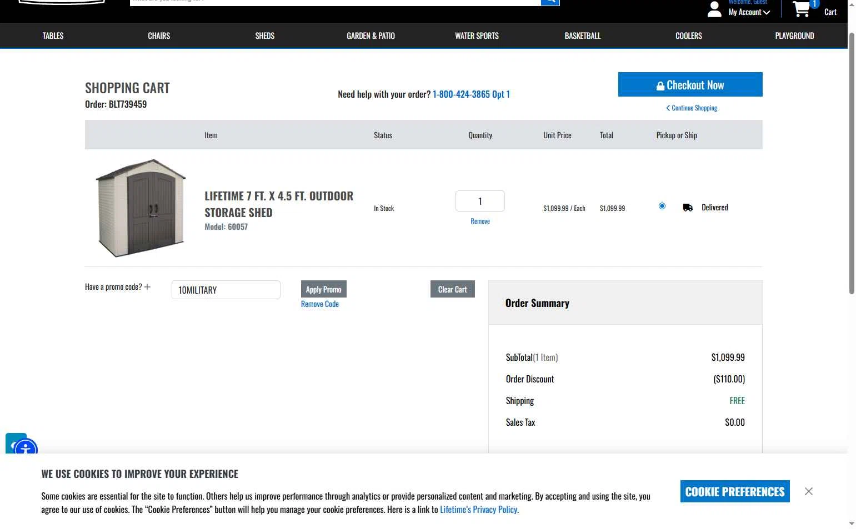Click the search magnifier button

550,2
